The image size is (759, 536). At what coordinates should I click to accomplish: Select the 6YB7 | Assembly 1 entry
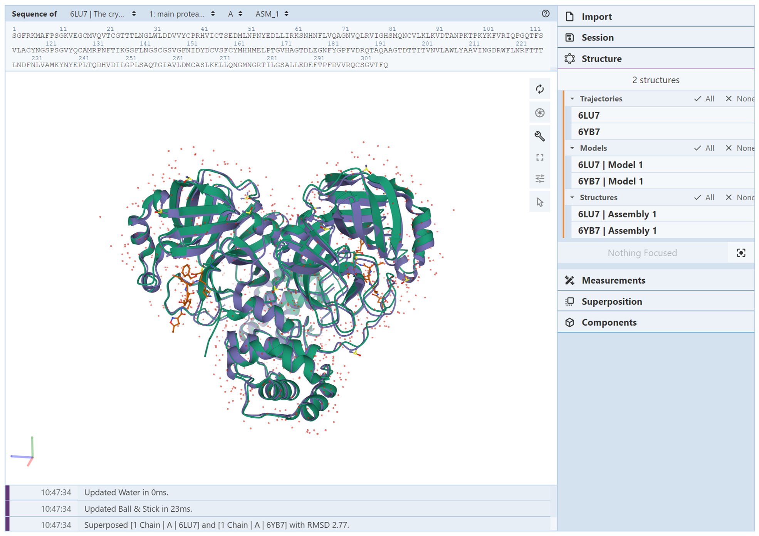[617, 230]
